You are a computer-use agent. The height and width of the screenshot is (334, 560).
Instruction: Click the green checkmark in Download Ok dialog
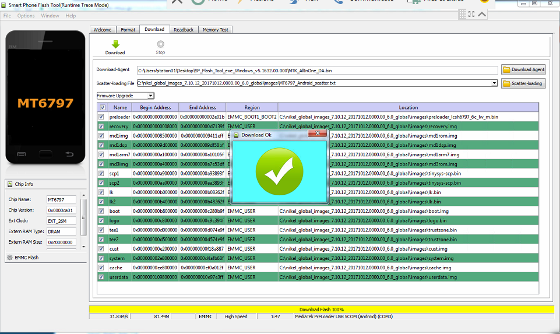(x=279, y=171)
